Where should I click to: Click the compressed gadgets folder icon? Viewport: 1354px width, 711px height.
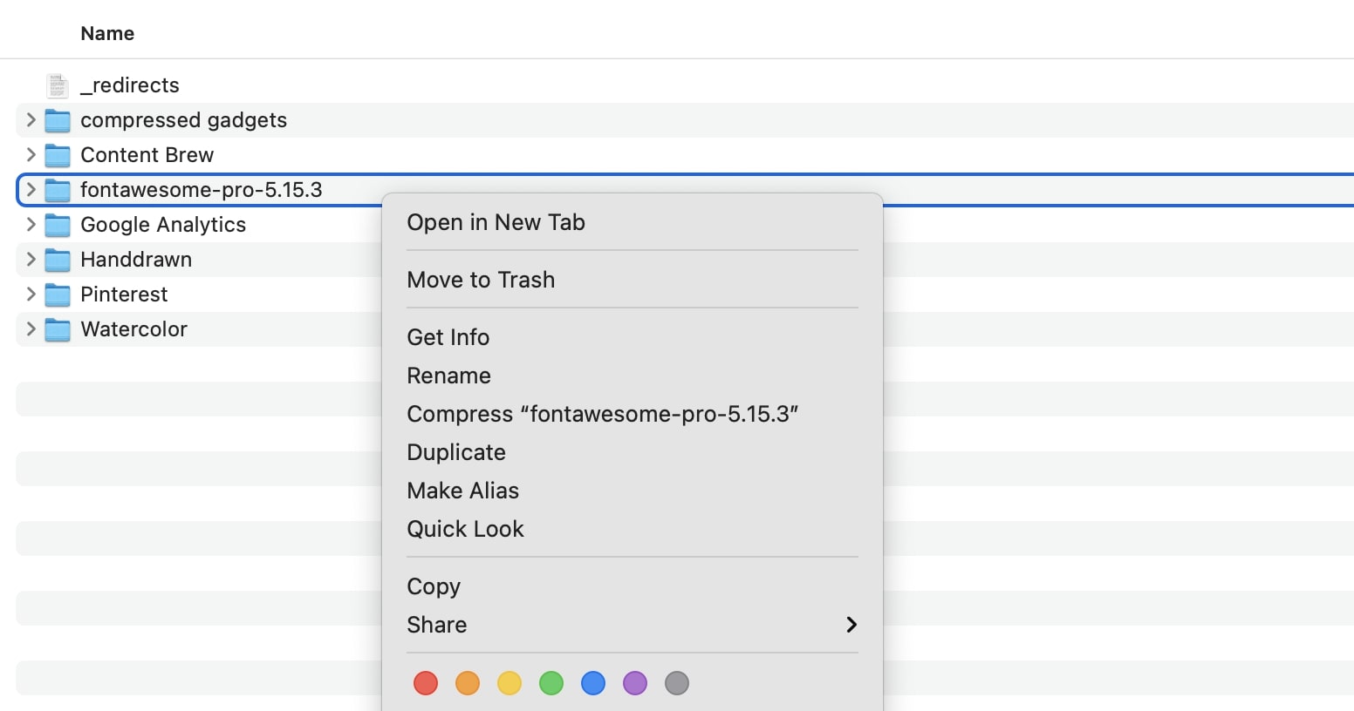coord(57,120)
